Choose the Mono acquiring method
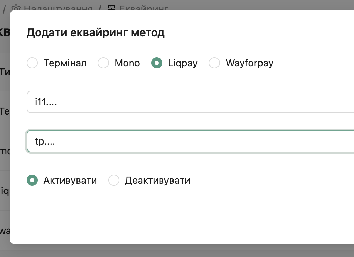 point(103,63)
